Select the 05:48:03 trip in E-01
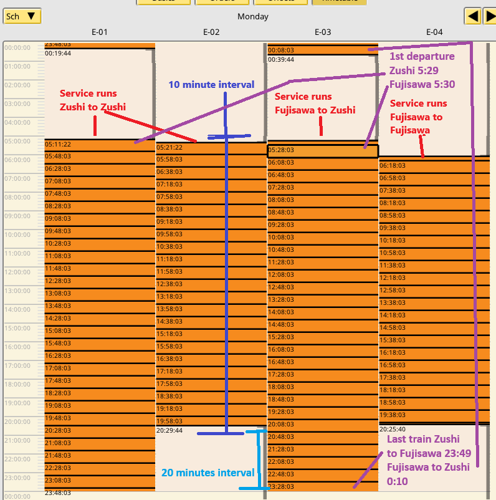This screenshot has height=500, width=496. tap(100, 158)
